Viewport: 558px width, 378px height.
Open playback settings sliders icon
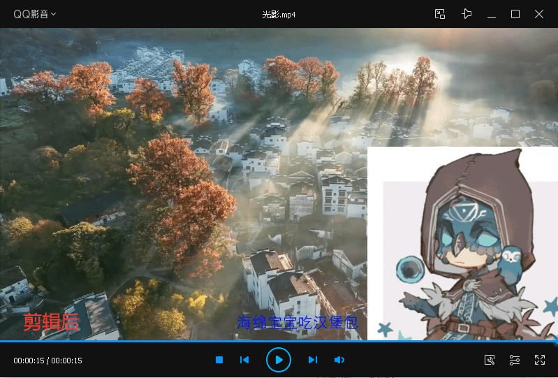(515, 361)
